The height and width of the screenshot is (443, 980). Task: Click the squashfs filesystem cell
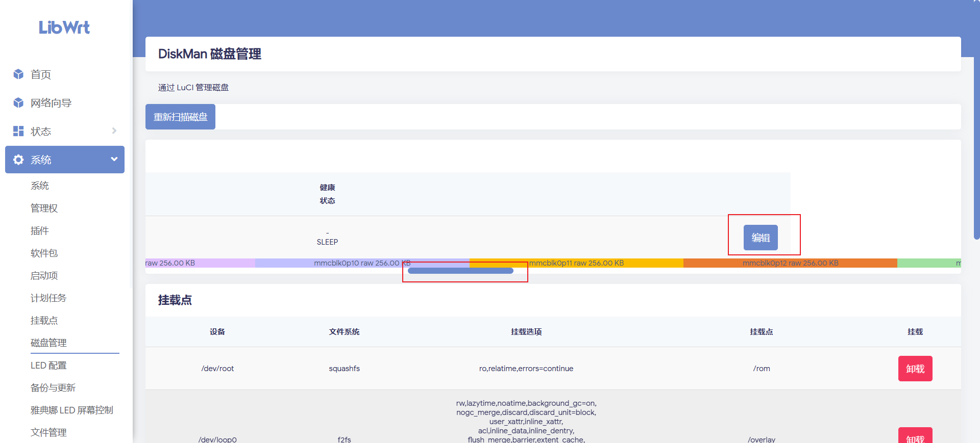click(x=344, y=369)
